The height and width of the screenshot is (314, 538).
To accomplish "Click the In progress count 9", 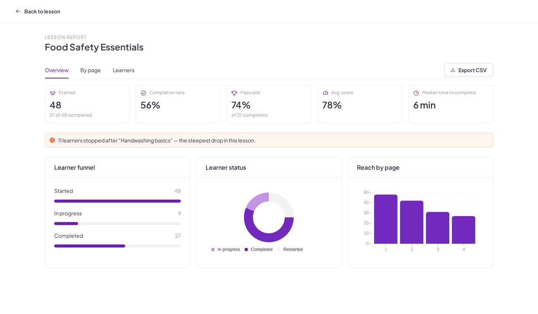I will pos(179,214).
